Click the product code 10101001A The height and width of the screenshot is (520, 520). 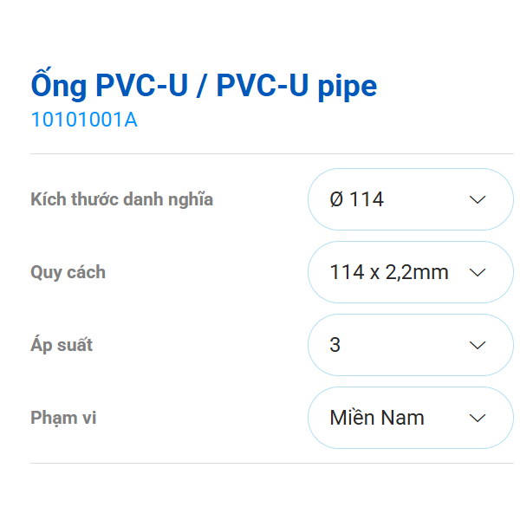point(84,120)
